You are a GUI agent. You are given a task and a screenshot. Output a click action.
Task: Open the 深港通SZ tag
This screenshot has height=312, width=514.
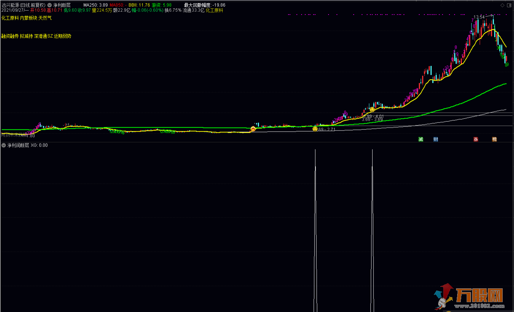[x=43, y=36]
